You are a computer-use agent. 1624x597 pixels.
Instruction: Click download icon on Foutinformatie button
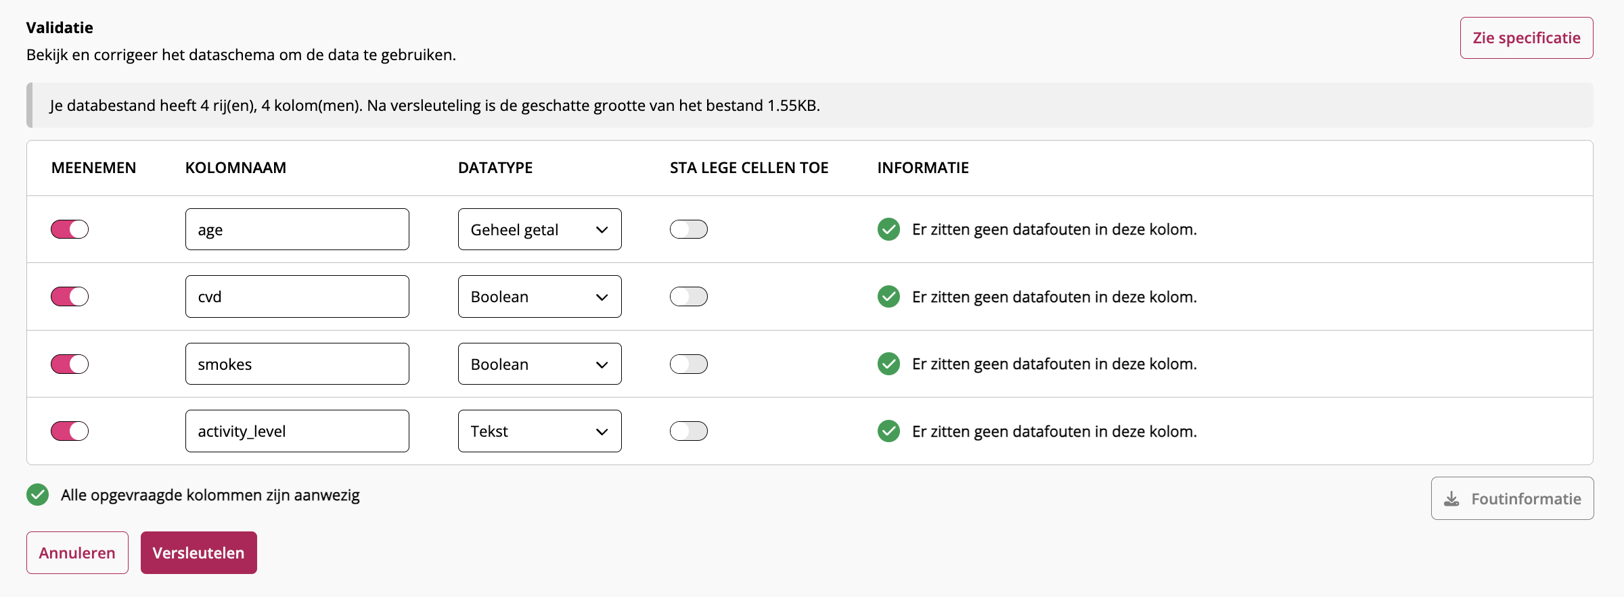tap(1451, 499)
